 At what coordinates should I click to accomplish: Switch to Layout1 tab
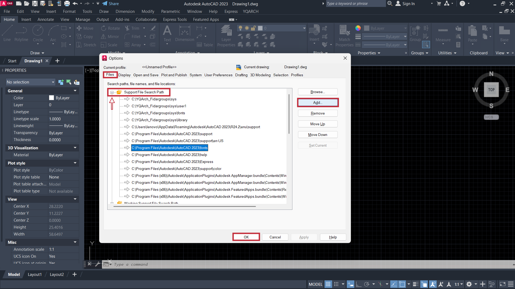tap(35, 275)
